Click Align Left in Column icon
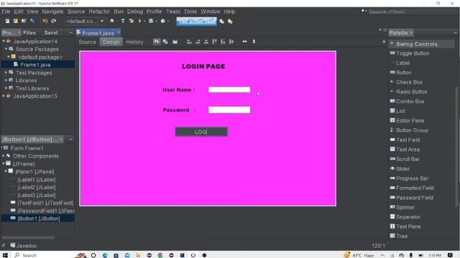 click(189, 42)
